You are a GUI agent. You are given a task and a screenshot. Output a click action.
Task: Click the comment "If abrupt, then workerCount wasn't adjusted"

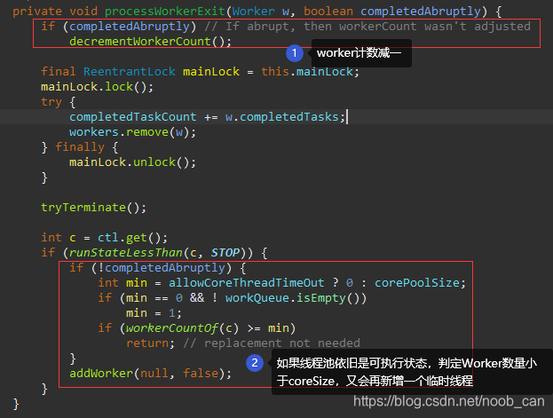[367, 27]
